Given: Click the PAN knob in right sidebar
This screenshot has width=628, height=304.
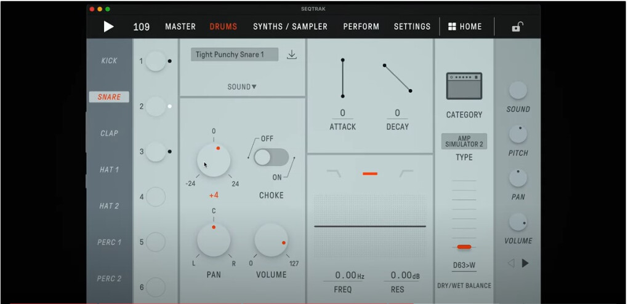Looking at the screenshot, I should point(518,178).
